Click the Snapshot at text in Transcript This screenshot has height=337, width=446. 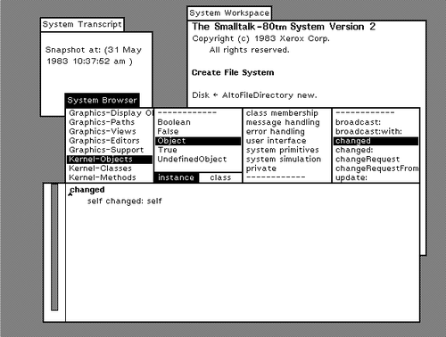94,55
